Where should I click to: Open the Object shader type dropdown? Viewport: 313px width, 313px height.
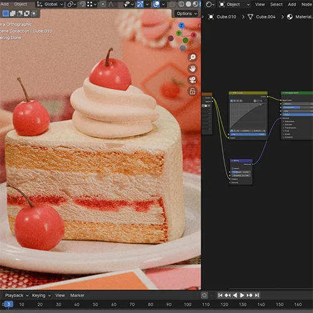pos(235,4)
